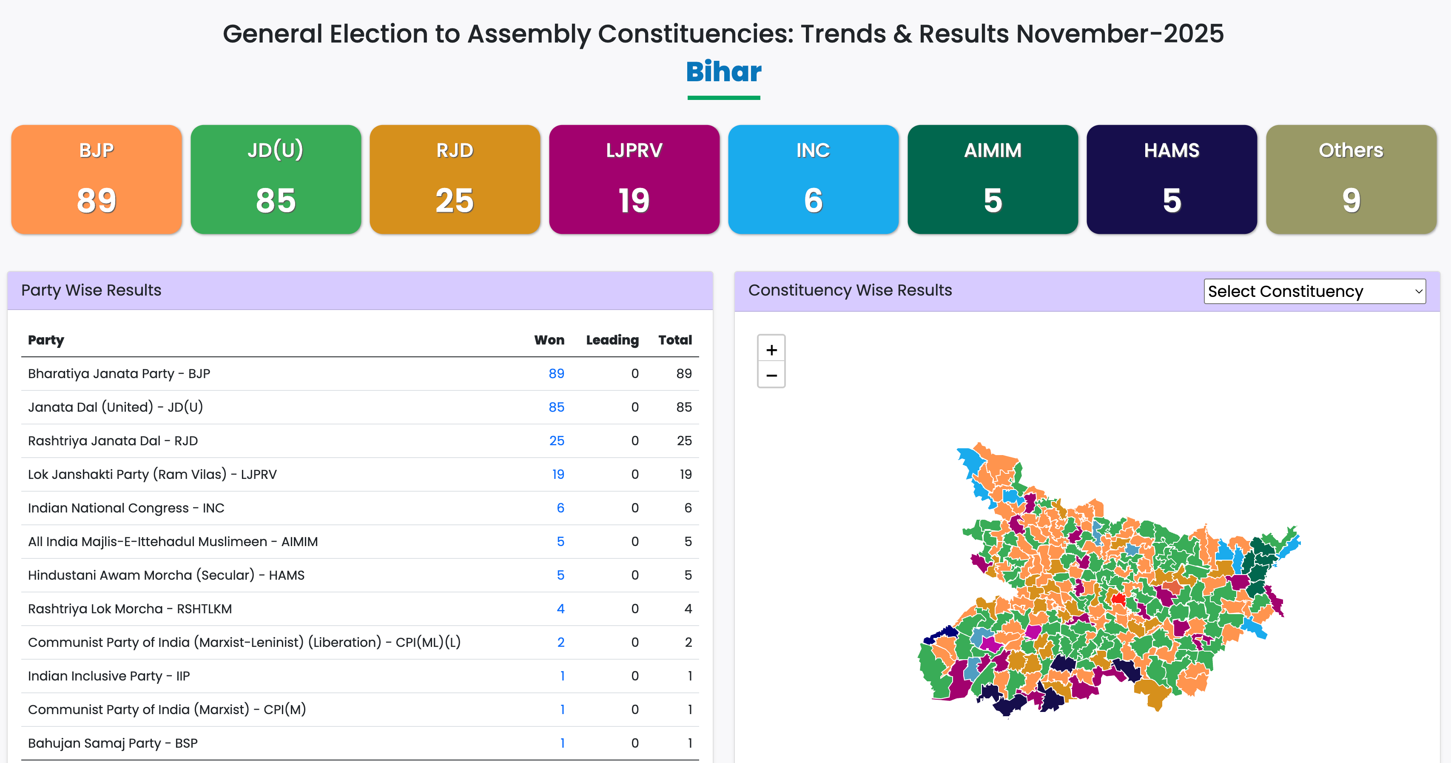Open the LJPRV magenta result card

click(x=634, y=179)
